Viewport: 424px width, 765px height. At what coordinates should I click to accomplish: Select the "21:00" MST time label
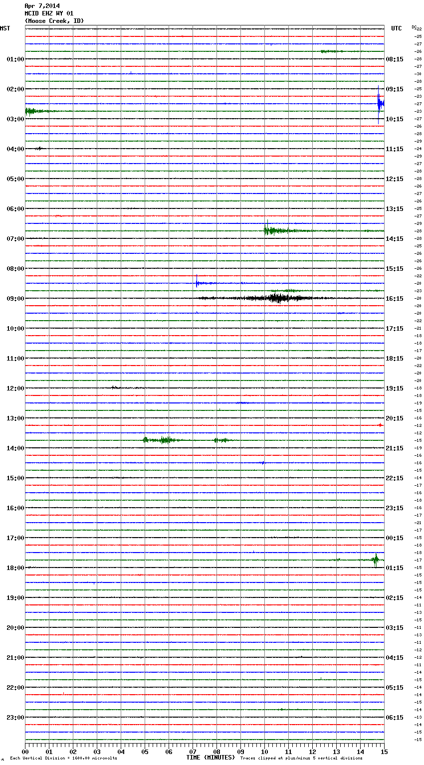[x=15, y=658]
